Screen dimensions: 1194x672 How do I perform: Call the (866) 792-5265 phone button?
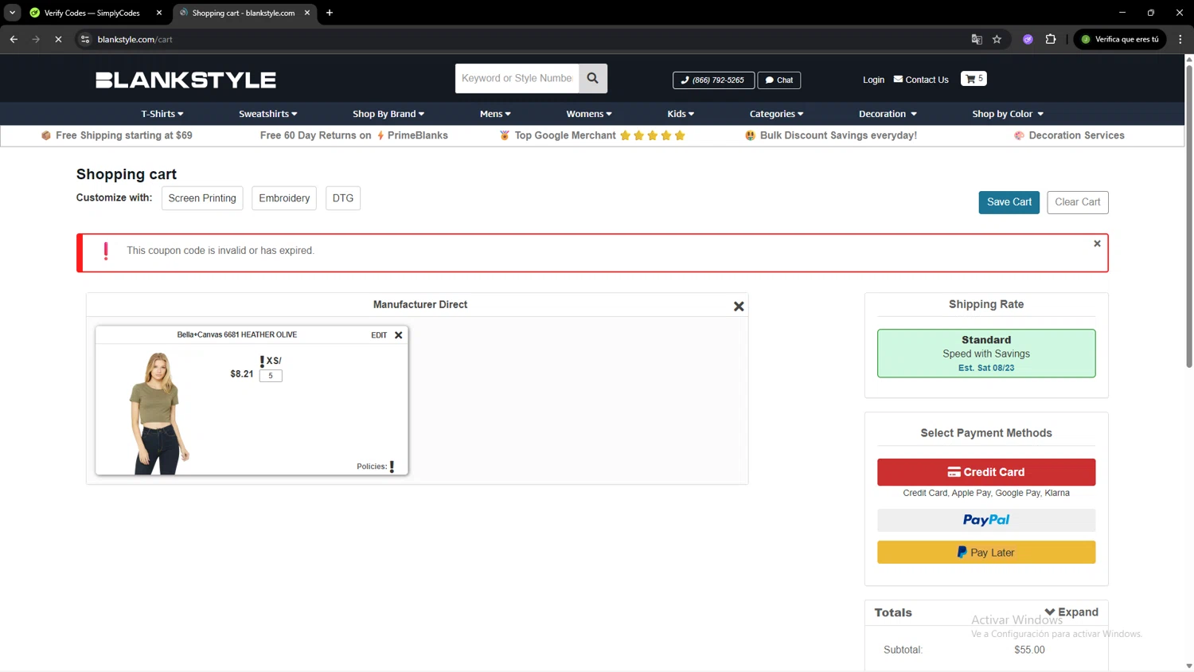click(713, 80)
